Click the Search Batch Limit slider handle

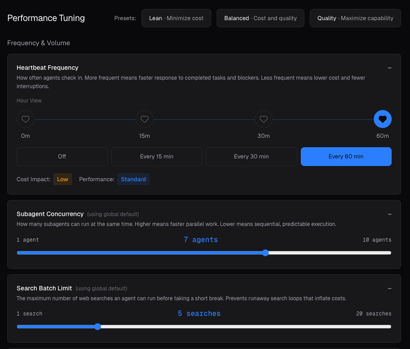[x=98, y=326]
